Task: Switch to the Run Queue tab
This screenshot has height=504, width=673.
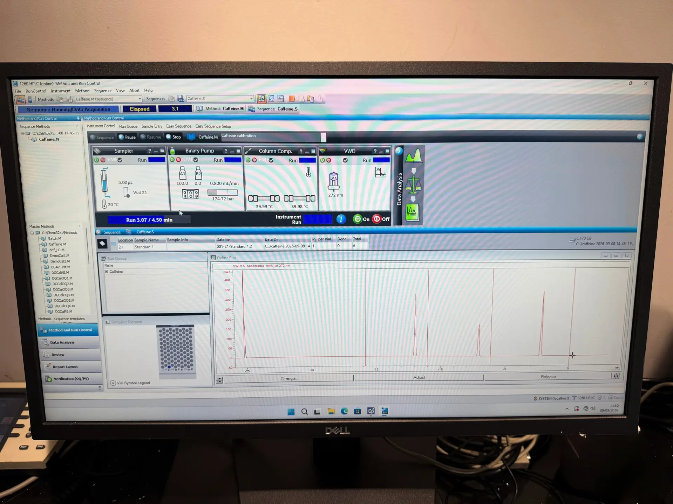Action: click(128, 126)
